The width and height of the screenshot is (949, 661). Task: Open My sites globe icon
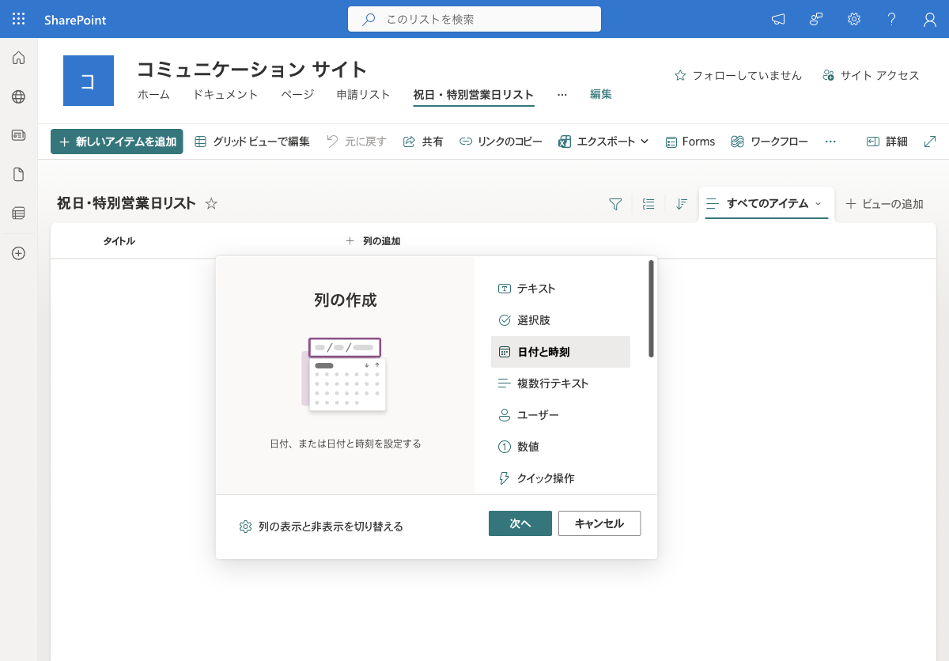(x=19, y=96)
